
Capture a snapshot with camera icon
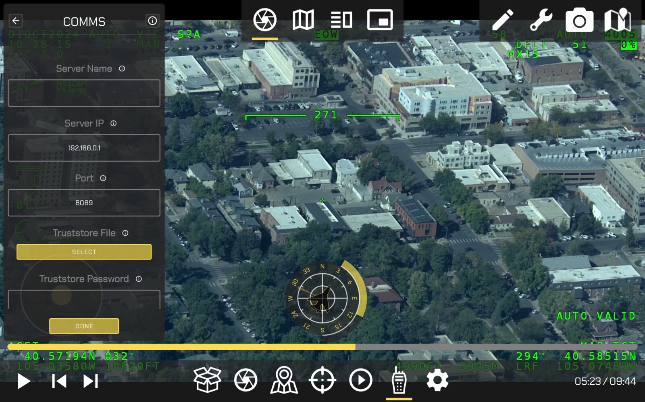click(x=579, y=21)
